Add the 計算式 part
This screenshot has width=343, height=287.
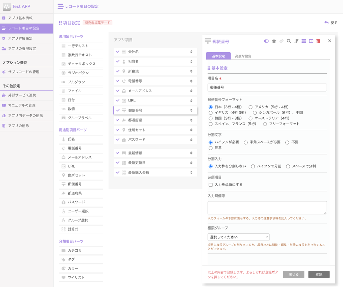pos(81,229)
